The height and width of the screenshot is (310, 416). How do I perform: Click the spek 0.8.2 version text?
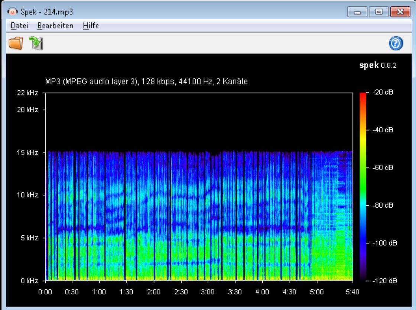[378, 66]
